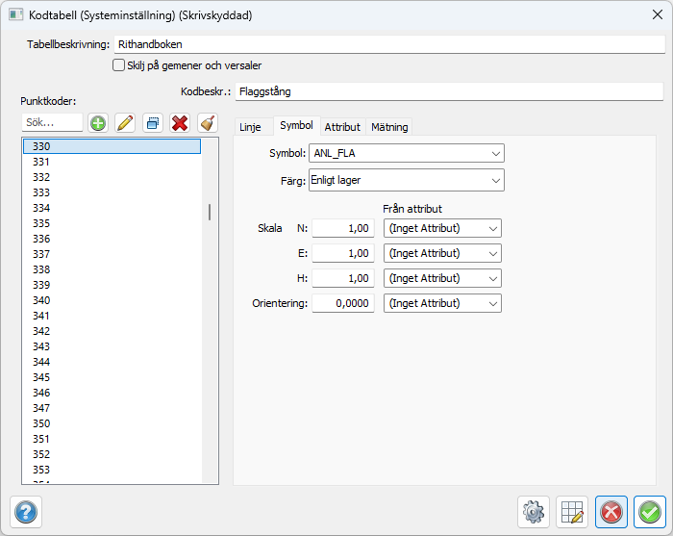Open the Orientering attribute dropdown
673x536 pixels.
[x=442, y=303]
